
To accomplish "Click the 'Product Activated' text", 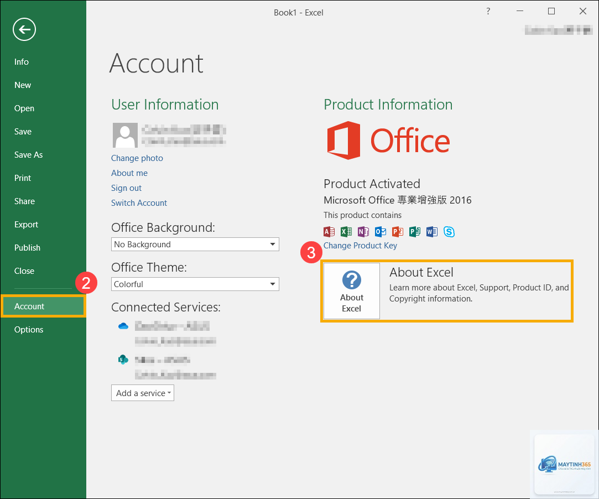I will (x=372, y=184).
